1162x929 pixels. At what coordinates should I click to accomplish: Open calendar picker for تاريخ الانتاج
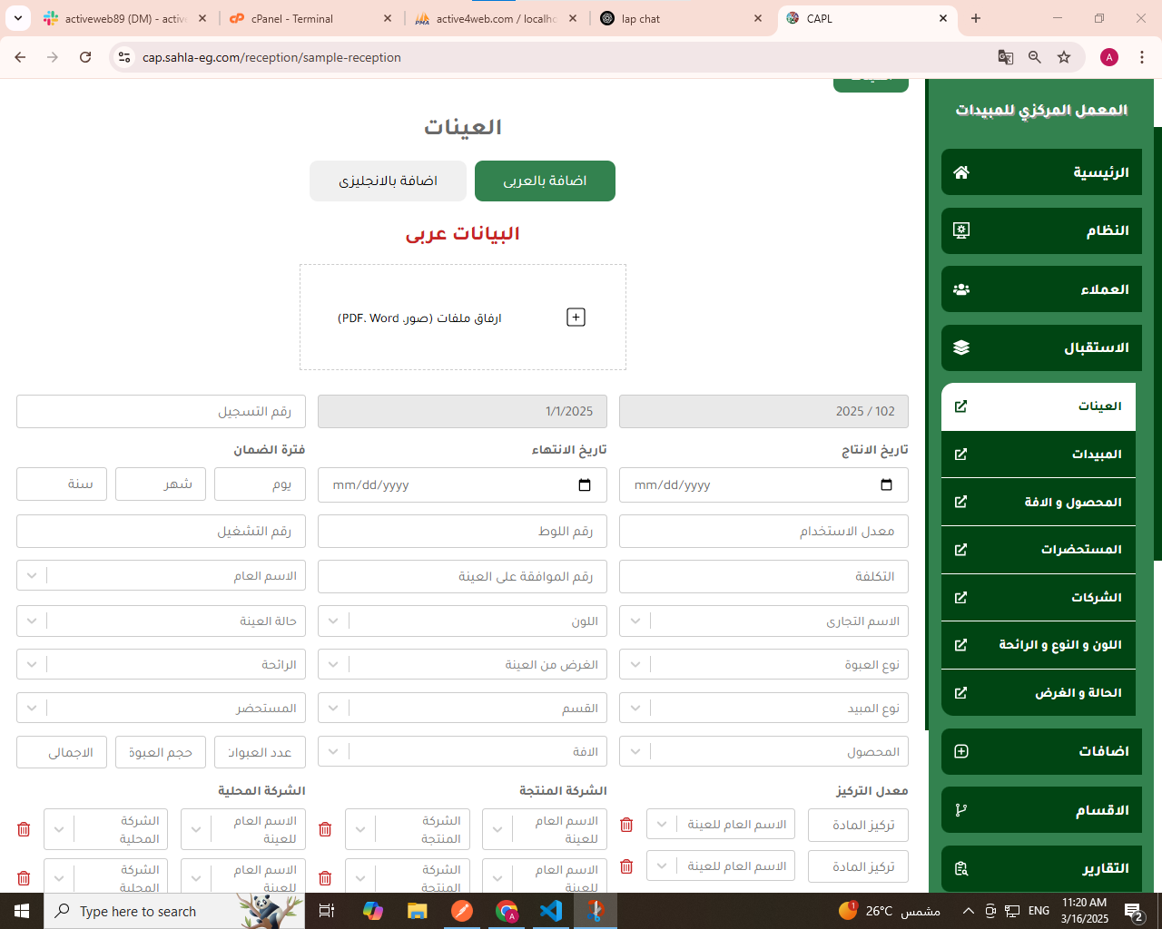(x=886, y=485)
